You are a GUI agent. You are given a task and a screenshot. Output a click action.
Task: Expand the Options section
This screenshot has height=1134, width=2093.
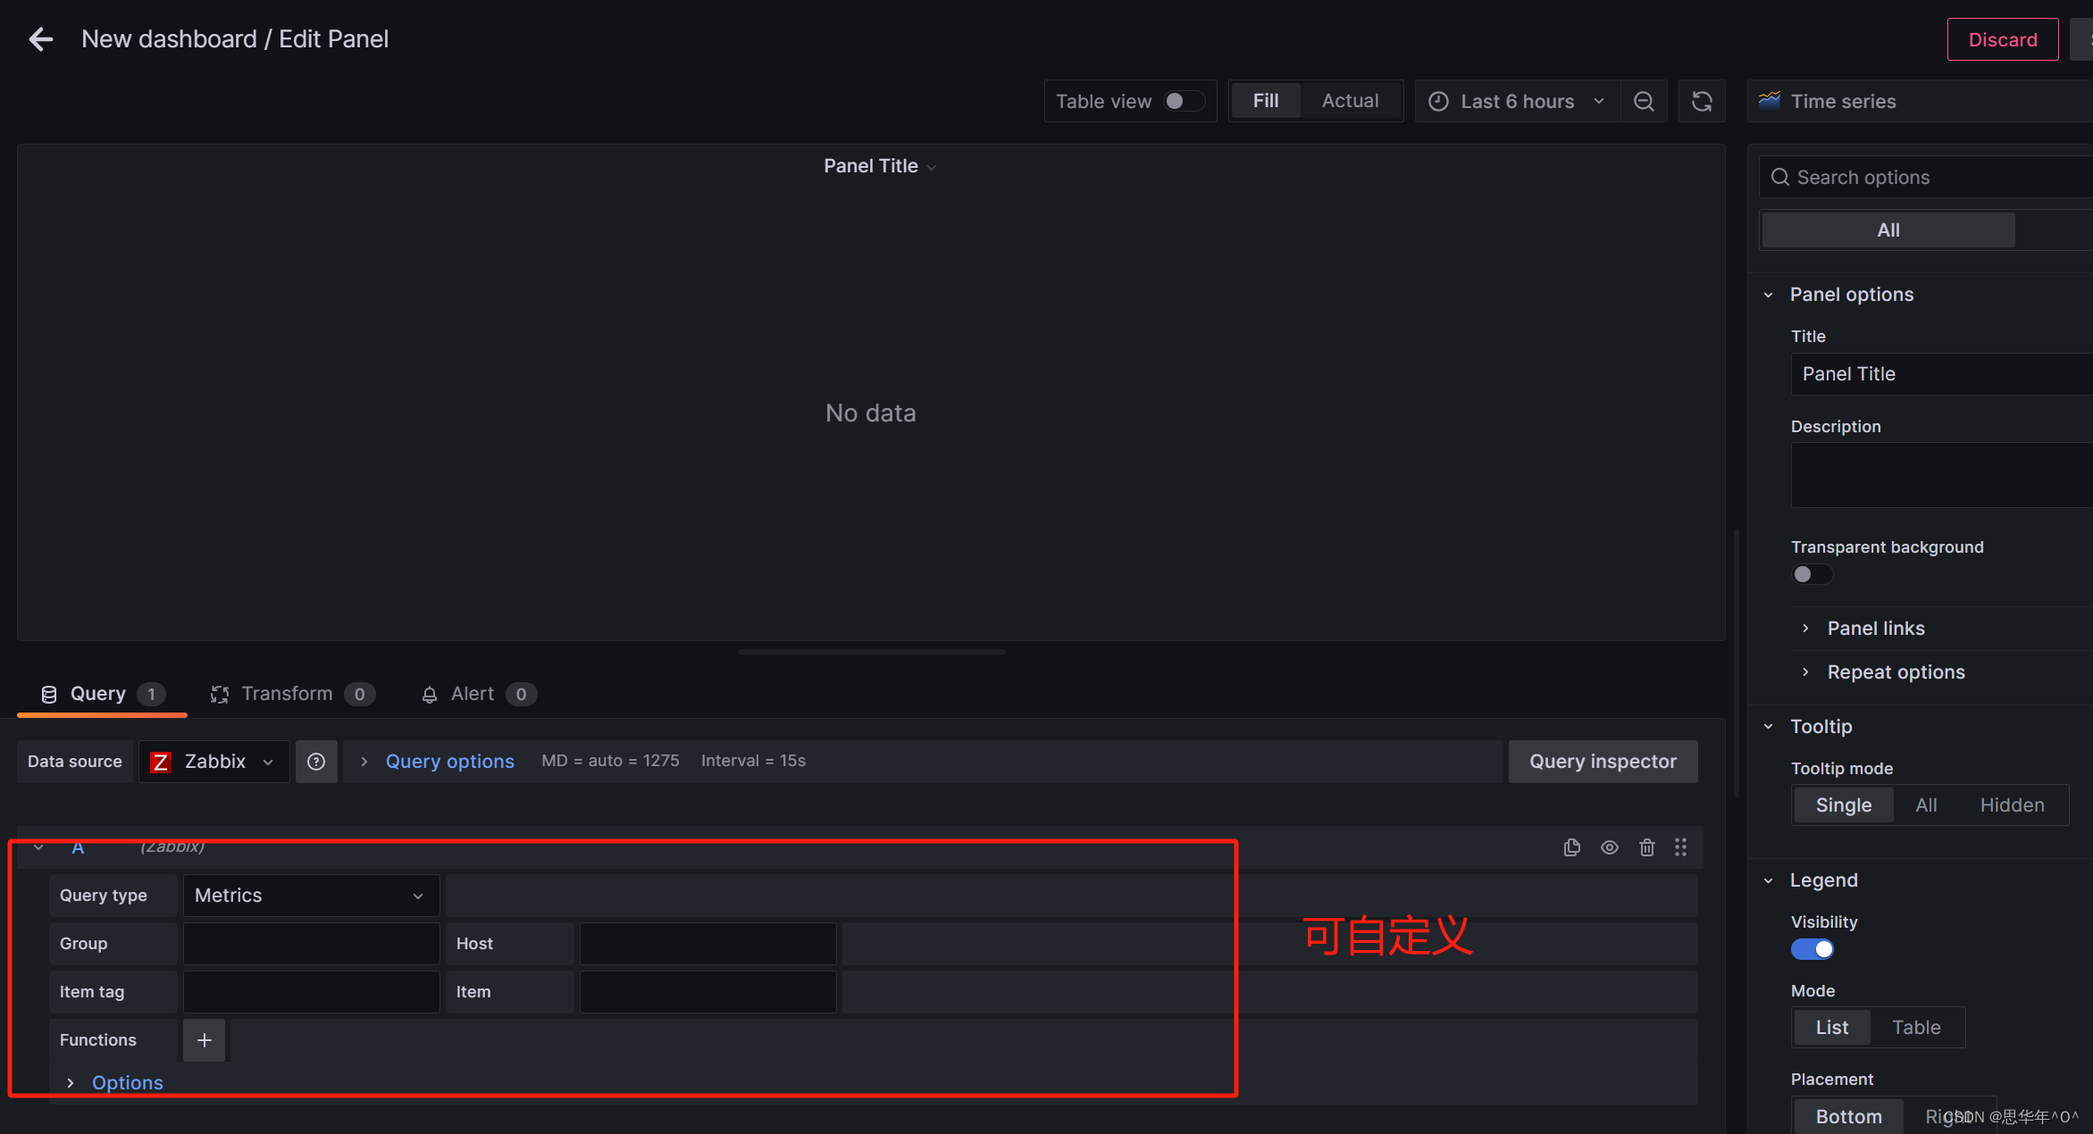(127, 1082)
